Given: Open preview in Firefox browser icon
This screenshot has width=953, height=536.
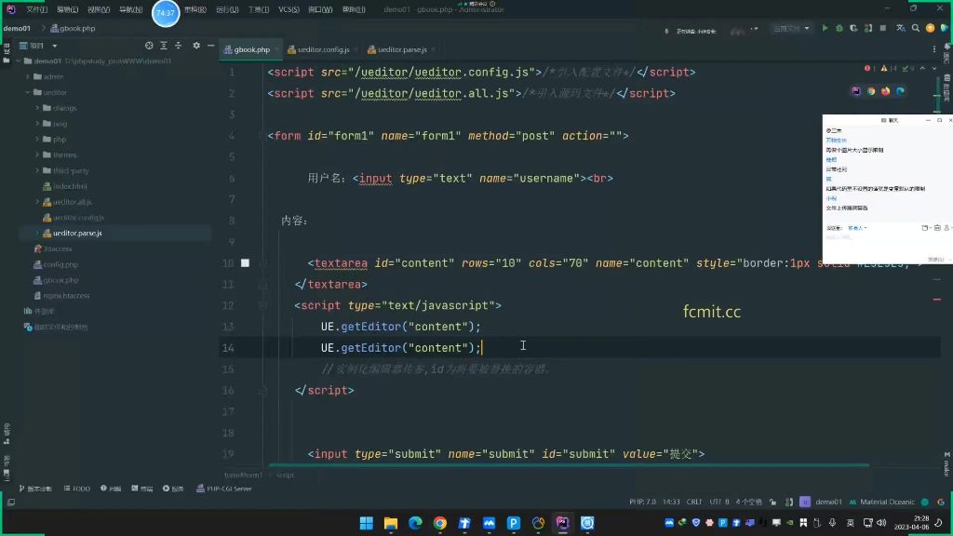Looking at the screenshot, I should coord(886,91).
